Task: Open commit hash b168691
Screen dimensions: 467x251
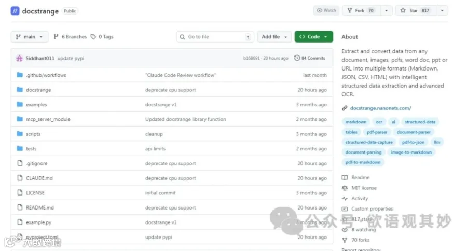Action: click(x=251, y=58)
